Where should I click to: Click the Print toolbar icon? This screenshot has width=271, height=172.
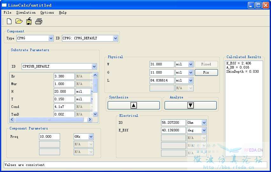pos(39,21)
